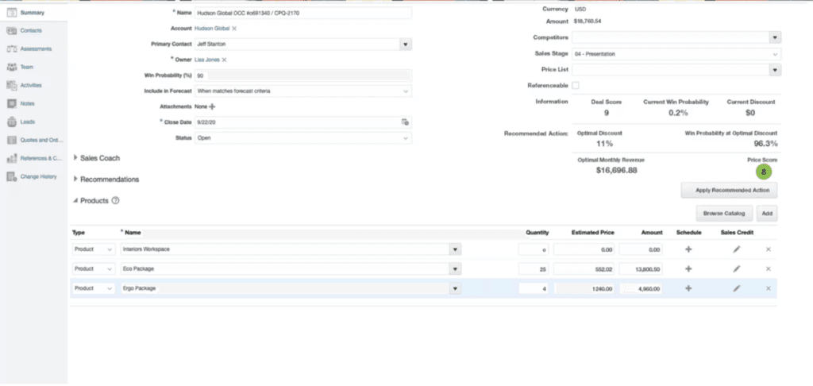Click the Close Date input field
This screenshot has width=813, height=386.
coord(297,122)
